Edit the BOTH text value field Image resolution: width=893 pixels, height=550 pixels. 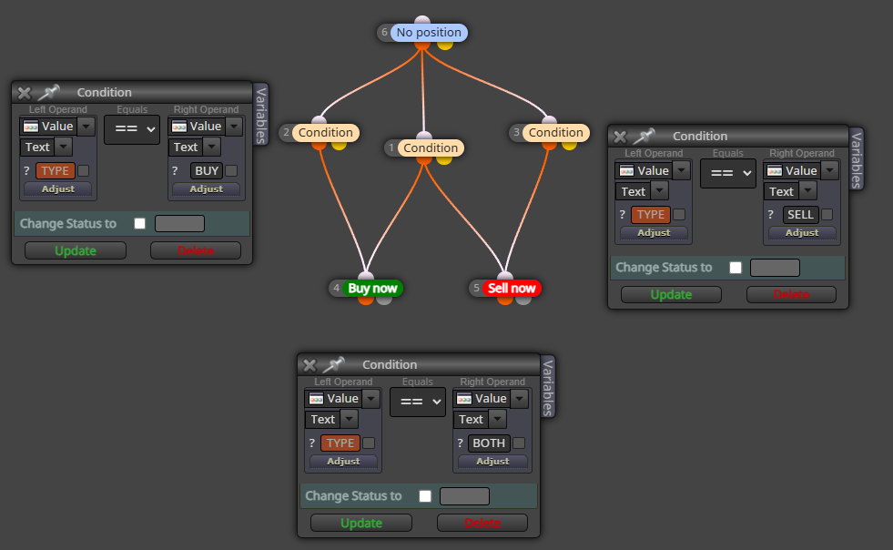pyautogui.click(x=489, y=443)
